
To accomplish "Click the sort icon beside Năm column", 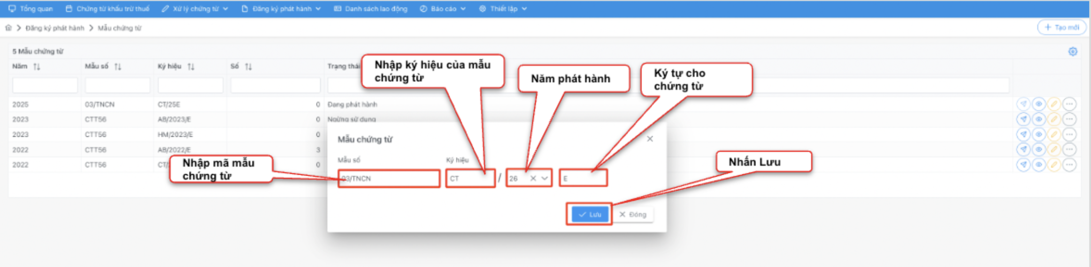I will [37, 67].
